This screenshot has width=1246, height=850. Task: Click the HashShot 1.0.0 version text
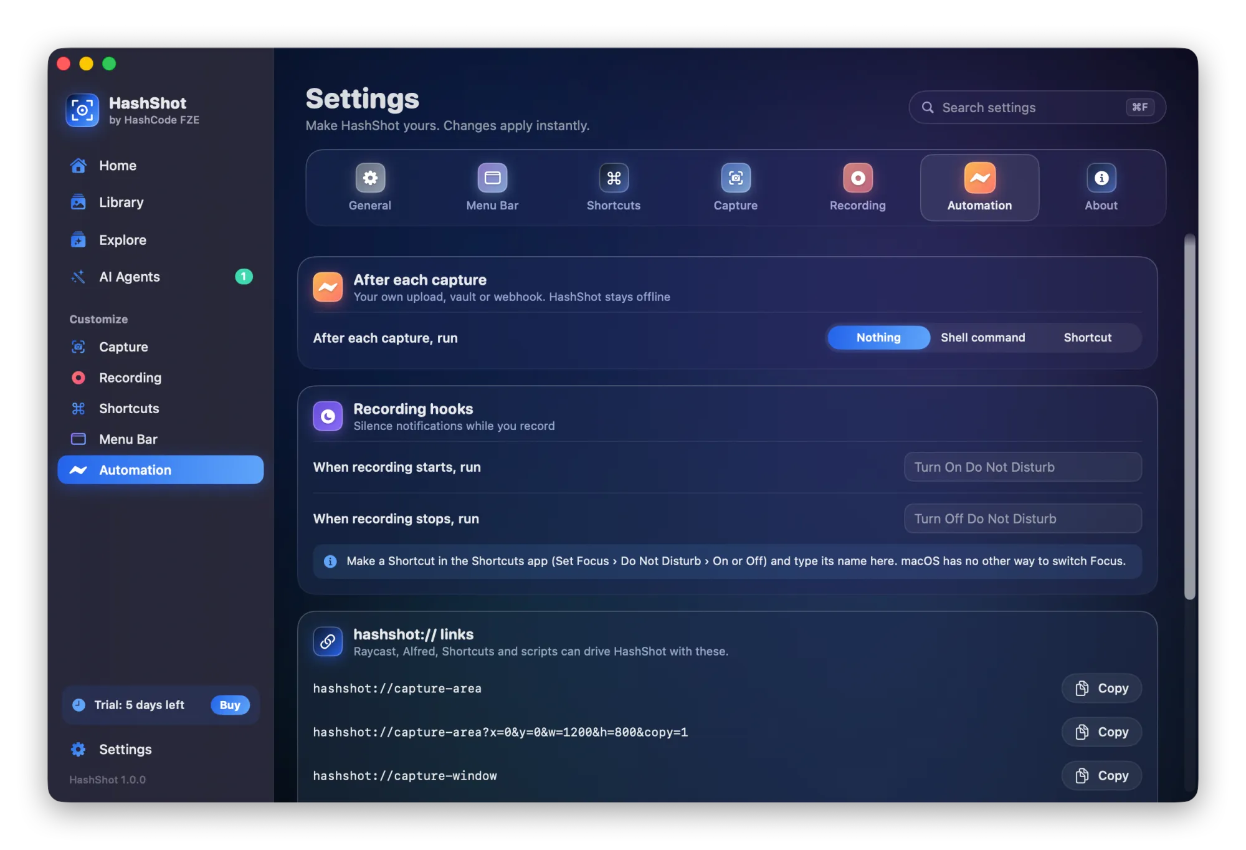(107, 780)
